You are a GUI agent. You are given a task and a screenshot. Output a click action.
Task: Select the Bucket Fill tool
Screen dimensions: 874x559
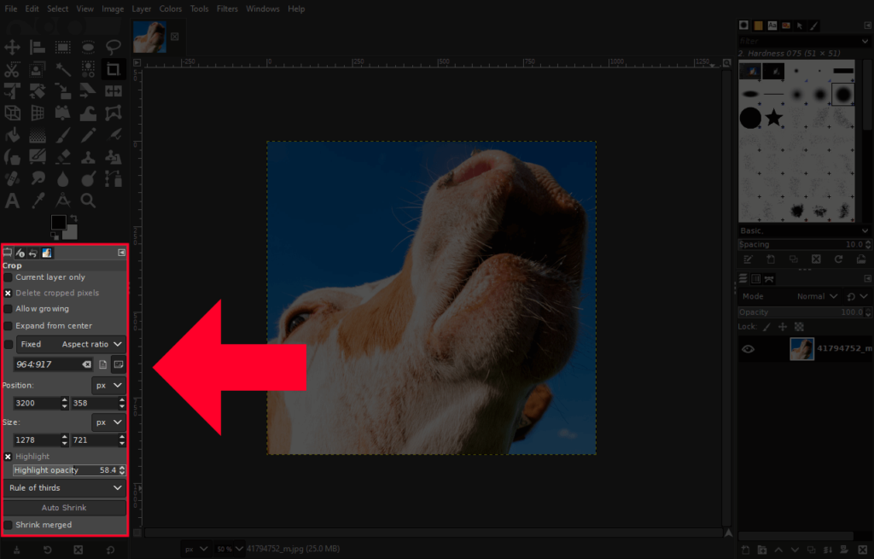point(12,135)
